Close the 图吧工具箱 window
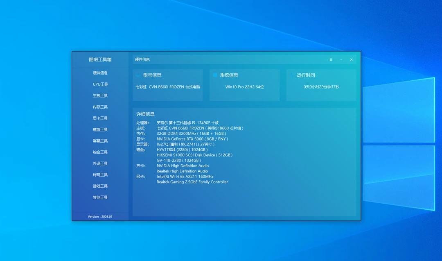 (x=351, y=59)
